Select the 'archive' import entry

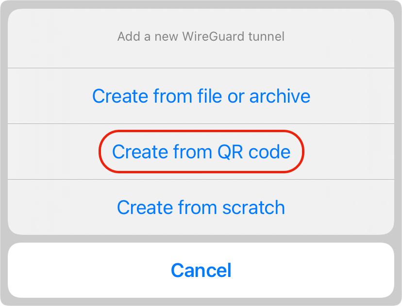[x=201, y=96]
